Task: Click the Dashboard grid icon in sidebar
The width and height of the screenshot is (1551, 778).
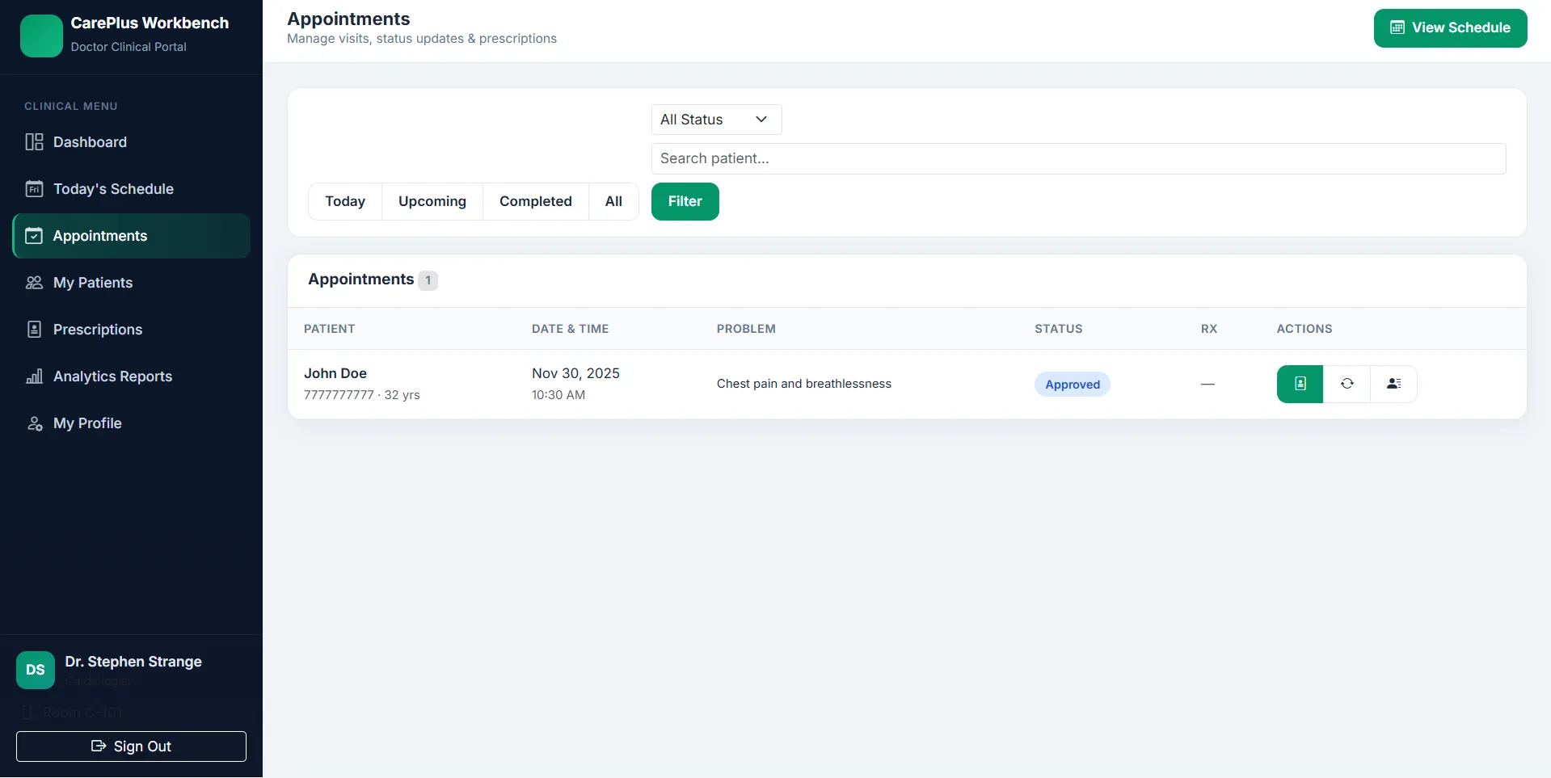Action: [34, 142]
